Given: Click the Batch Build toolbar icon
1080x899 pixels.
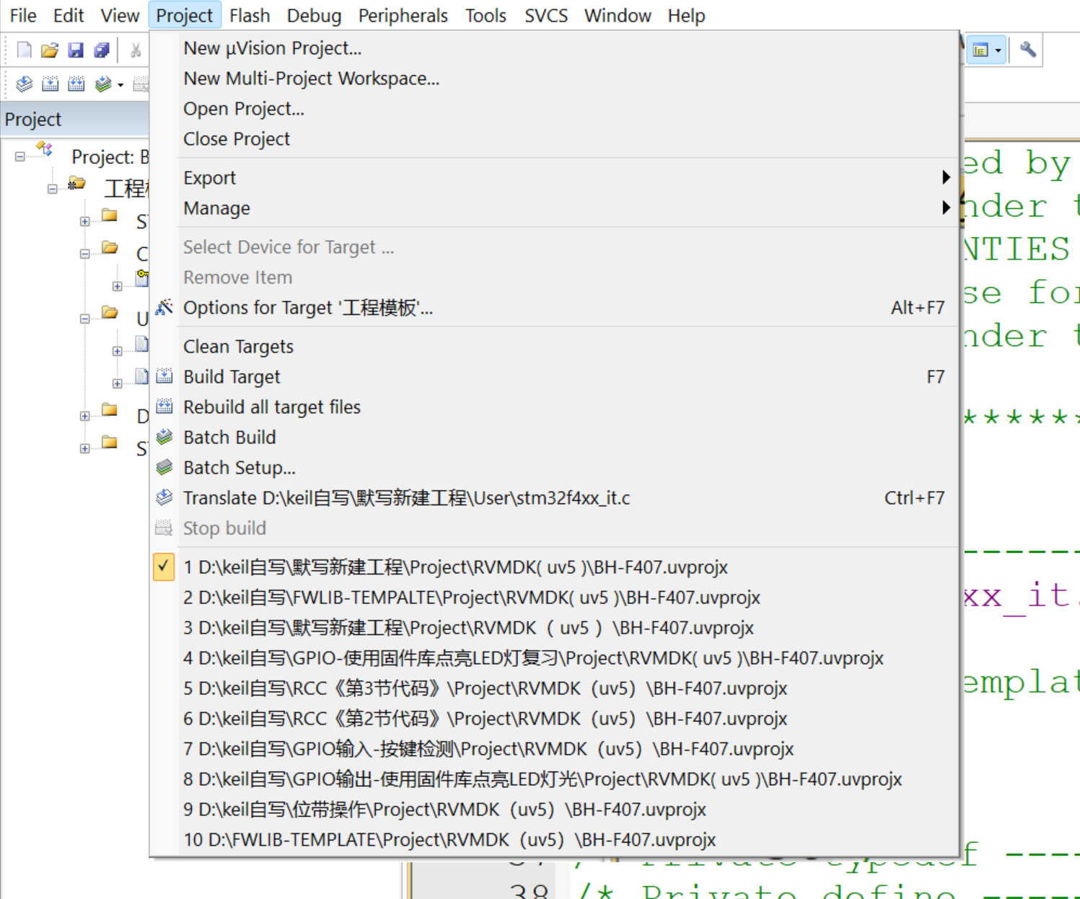Looking at the screenshot, I should (103, 84).
